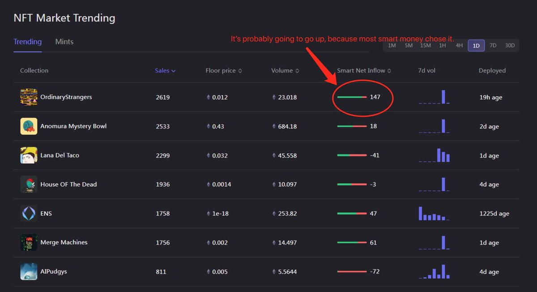Click ENS deployed age 1225d
537x292 pixels.
pos(494,214)
